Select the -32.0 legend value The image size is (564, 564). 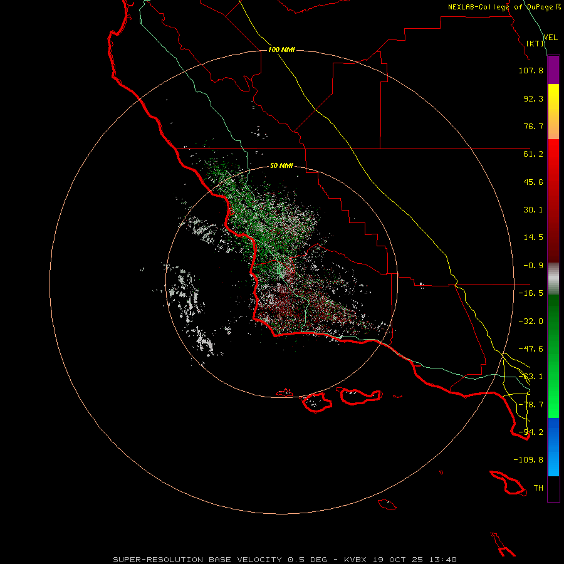[531, 321]
